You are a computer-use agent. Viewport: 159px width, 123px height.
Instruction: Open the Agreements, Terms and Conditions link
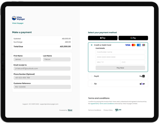(x=102, y=104)
